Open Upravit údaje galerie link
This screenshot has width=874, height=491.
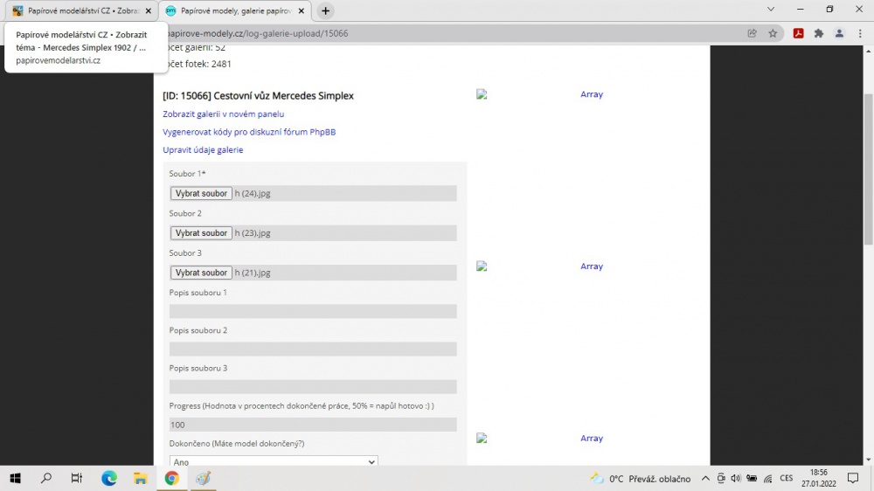(x=203, y=150)
